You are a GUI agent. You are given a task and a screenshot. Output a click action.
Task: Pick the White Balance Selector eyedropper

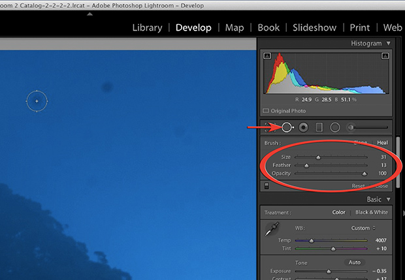(x=272, y=228)
